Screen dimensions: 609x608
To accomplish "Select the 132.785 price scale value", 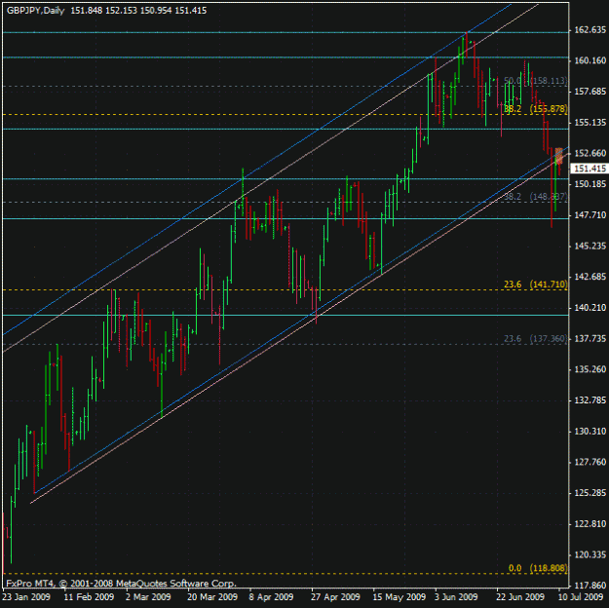I will (590, 400).
